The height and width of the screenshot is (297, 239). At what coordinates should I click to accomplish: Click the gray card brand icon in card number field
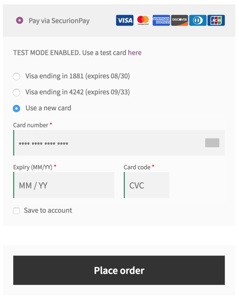[212, 143]
